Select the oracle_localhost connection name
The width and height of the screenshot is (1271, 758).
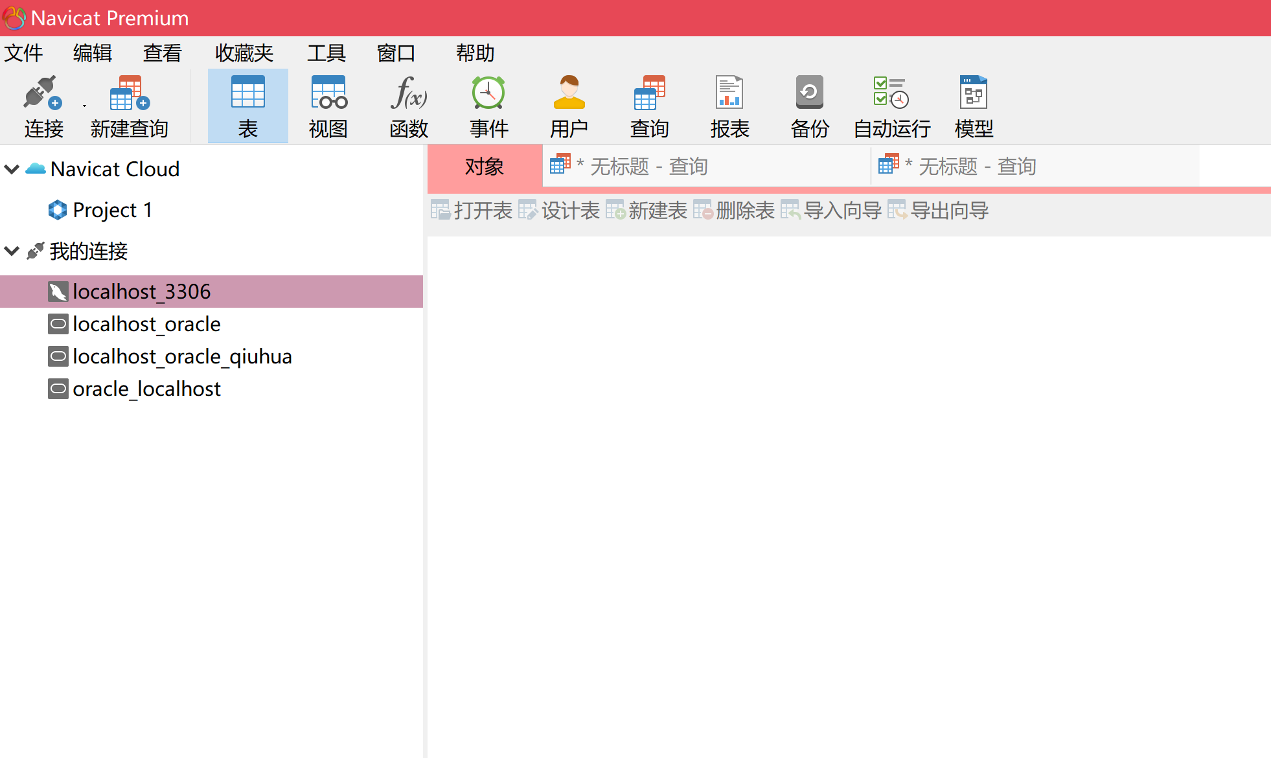(147, 389)
